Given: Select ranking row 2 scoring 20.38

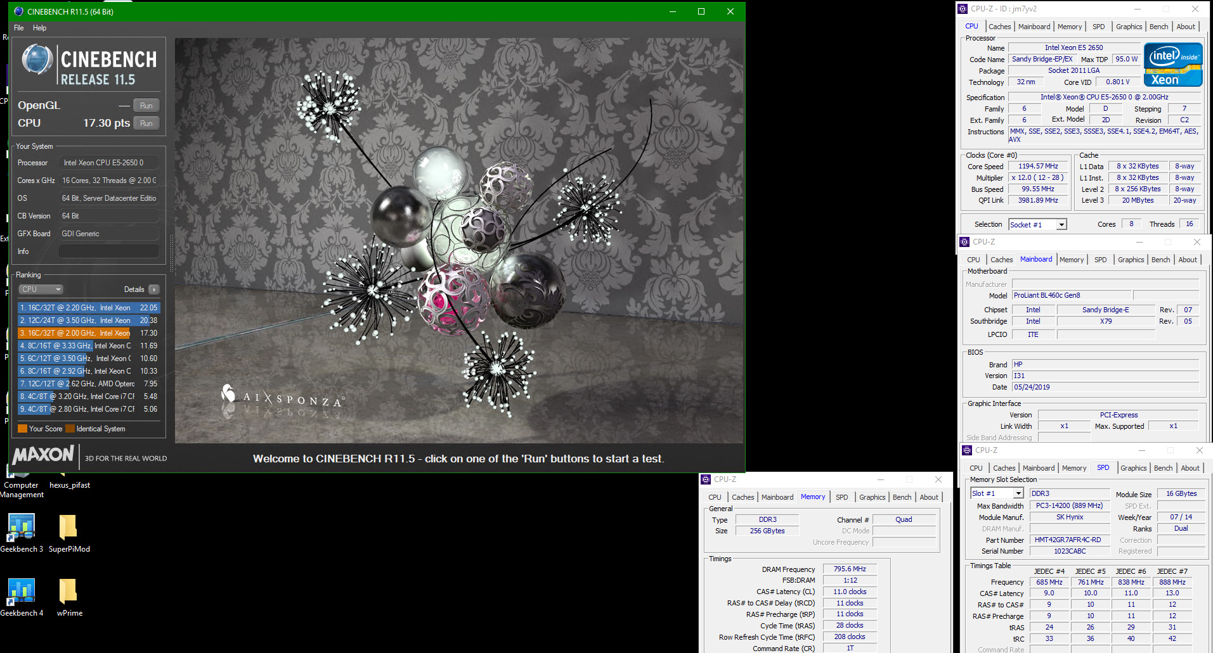Looking at the screenshot, I should (x=89, y=320).
